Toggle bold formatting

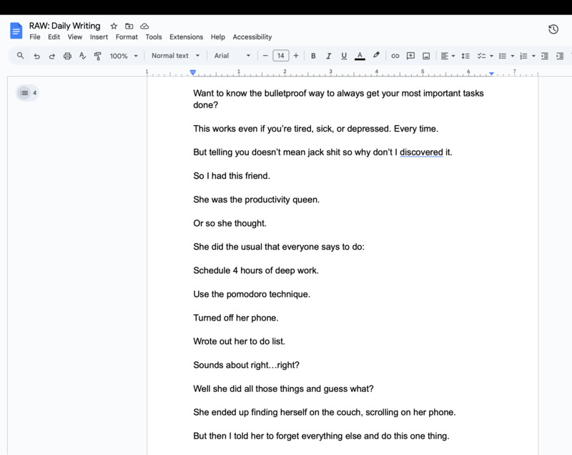point(313,56)
